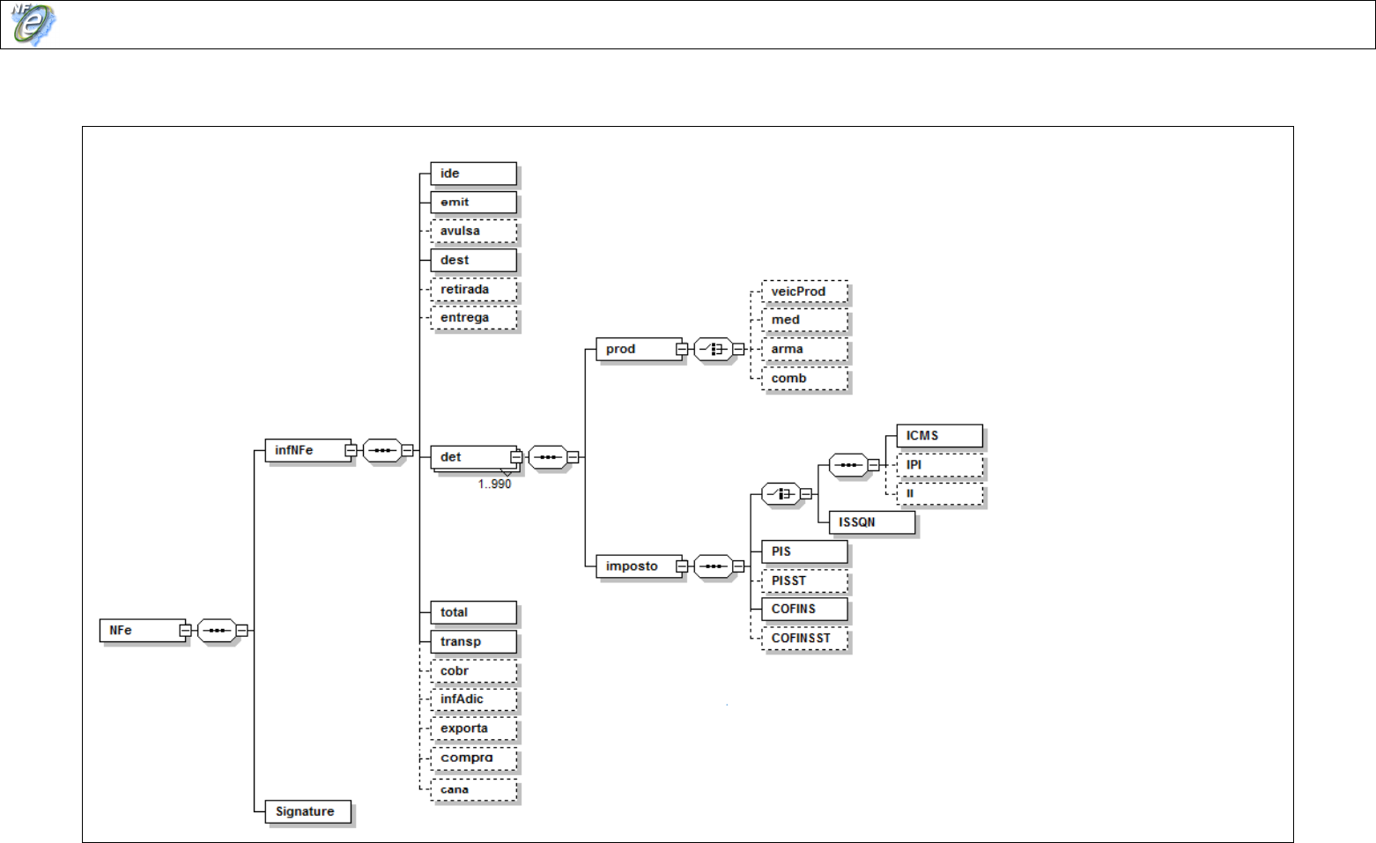This screenshot has height=843, width=1376.
Task: Collapse the minus box after the prod choice compositor
Action: point(738,349)
